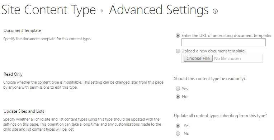Click the Advanced Settings page title
Image resolution: width=274 pixels, height=140 pixels.
point(159,10)
